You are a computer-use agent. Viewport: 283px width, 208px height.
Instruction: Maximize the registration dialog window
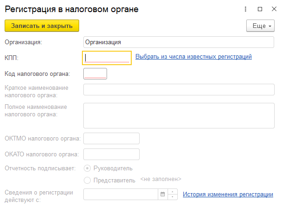260,9
